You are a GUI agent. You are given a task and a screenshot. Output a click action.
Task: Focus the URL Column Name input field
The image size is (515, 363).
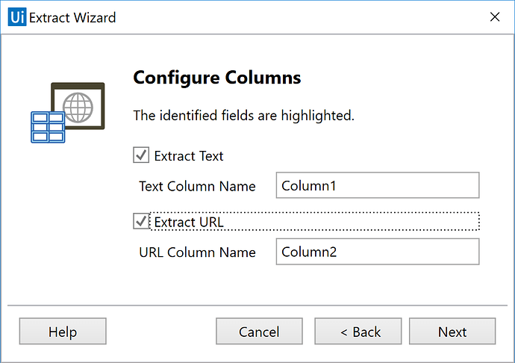tap(377, 252)
